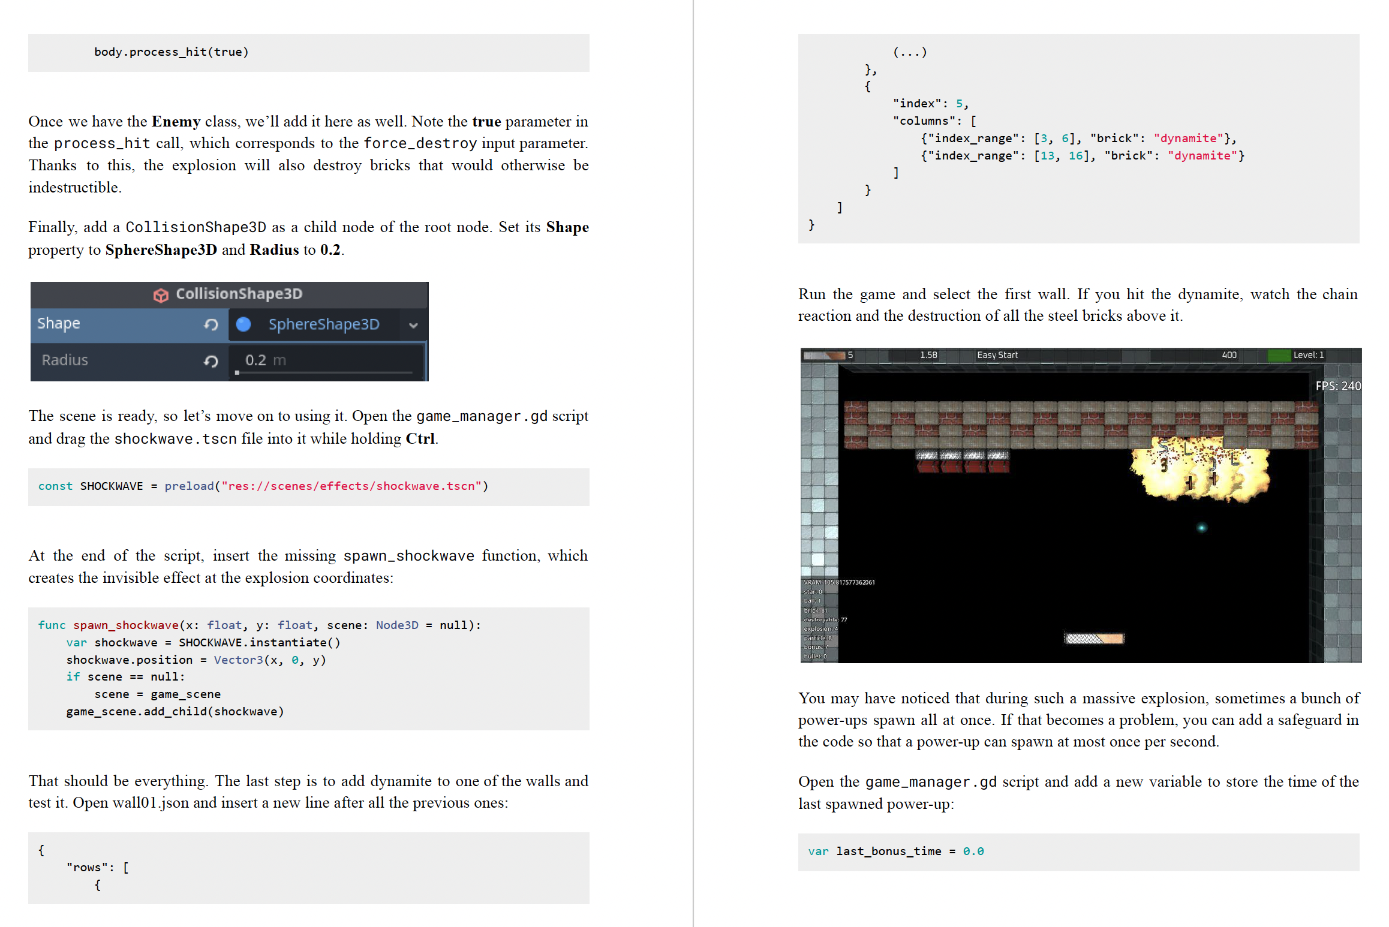Image resolution: width=1389 pixels, height=927 pixels.
Task: Click the glowing cyan ball in game
Action: (1201, 528)
